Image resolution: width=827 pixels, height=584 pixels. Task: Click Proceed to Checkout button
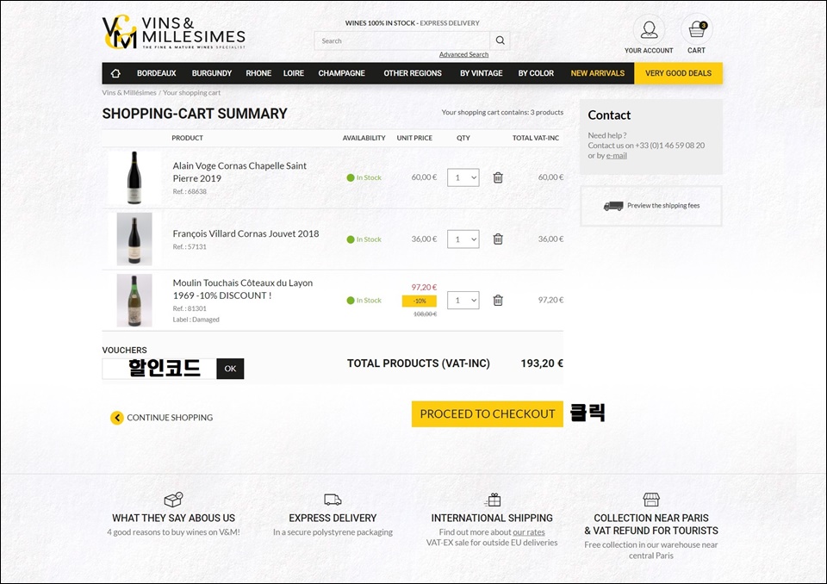488,414
